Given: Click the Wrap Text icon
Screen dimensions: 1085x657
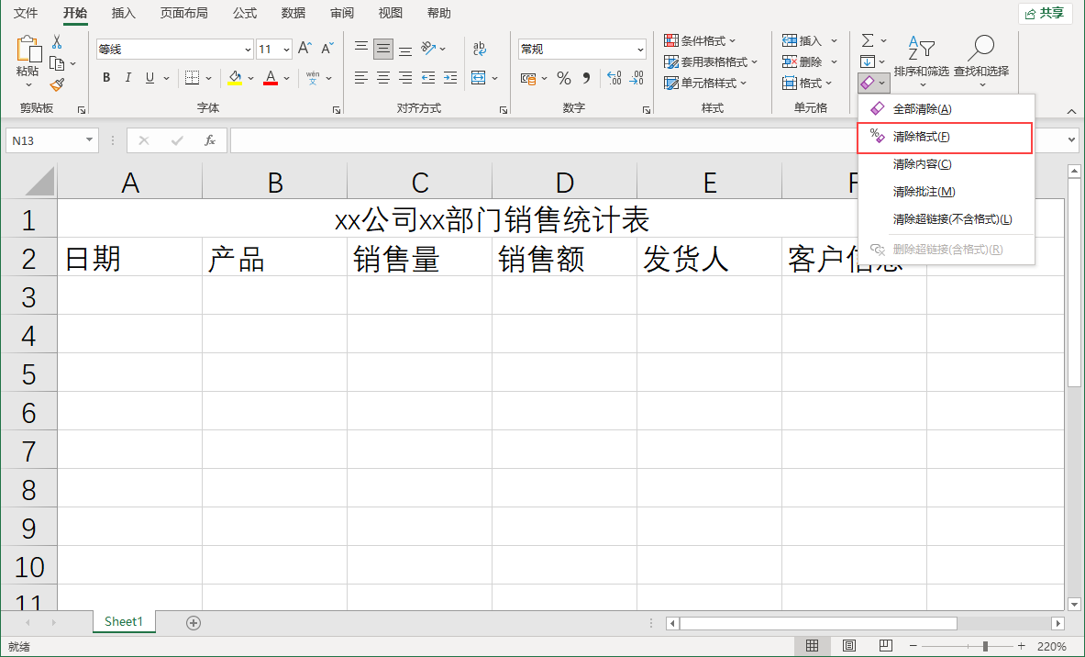Looking at the screenshot, I should tap(480, 49).
